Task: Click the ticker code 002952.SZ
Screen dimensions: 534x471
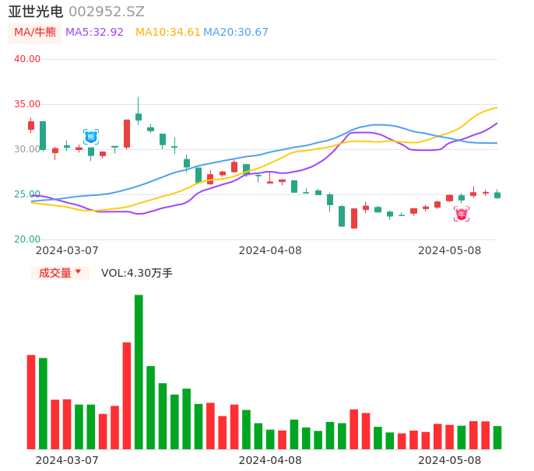Action: click(x=107, y=12)
